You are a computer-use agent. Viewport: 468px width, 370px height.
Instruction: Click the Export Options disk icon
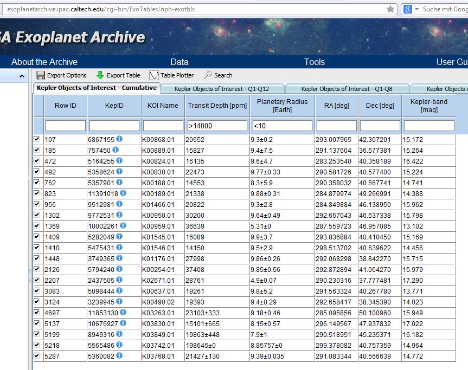pos(41,75)
